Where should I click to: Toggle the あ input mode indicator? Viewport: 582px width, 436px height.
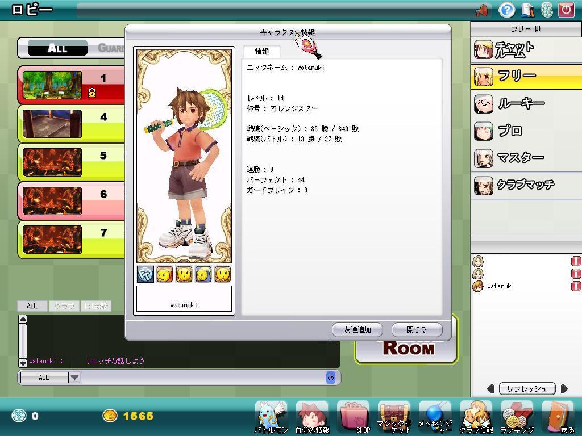(x=331, y=377)
